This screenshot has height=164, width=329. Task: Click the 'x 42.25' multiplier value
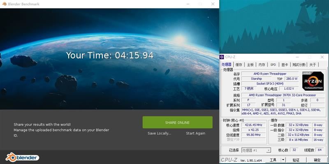pyautogui.click(x=253, y=130)
